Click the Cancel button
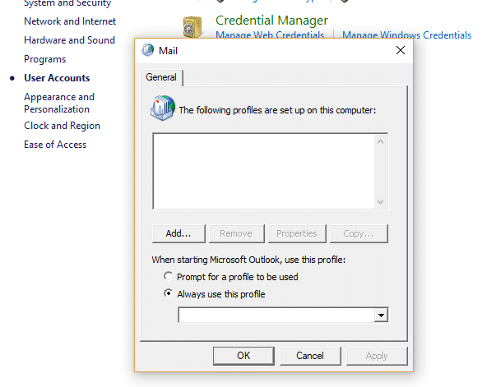Image resolution: width=496 pixels, height=387 pixels. tap(310, 356)
